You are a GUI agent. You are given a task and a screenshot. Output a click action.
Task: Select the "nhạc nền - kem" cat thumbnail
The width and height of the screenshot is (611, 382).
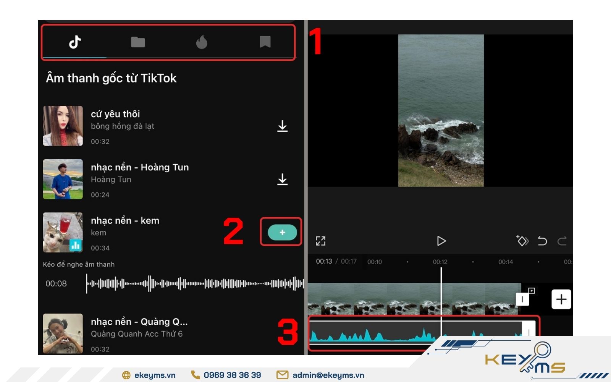[x=63, y=232]
